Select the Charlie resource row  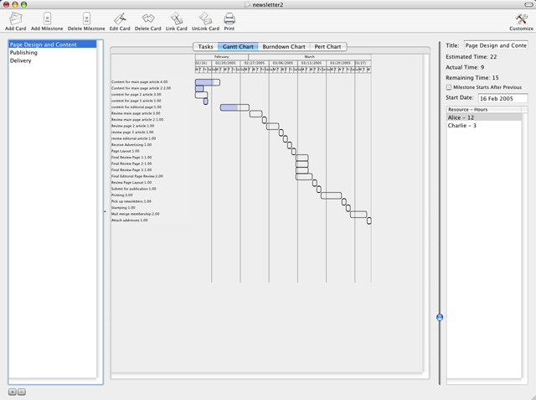pos(462,126)
